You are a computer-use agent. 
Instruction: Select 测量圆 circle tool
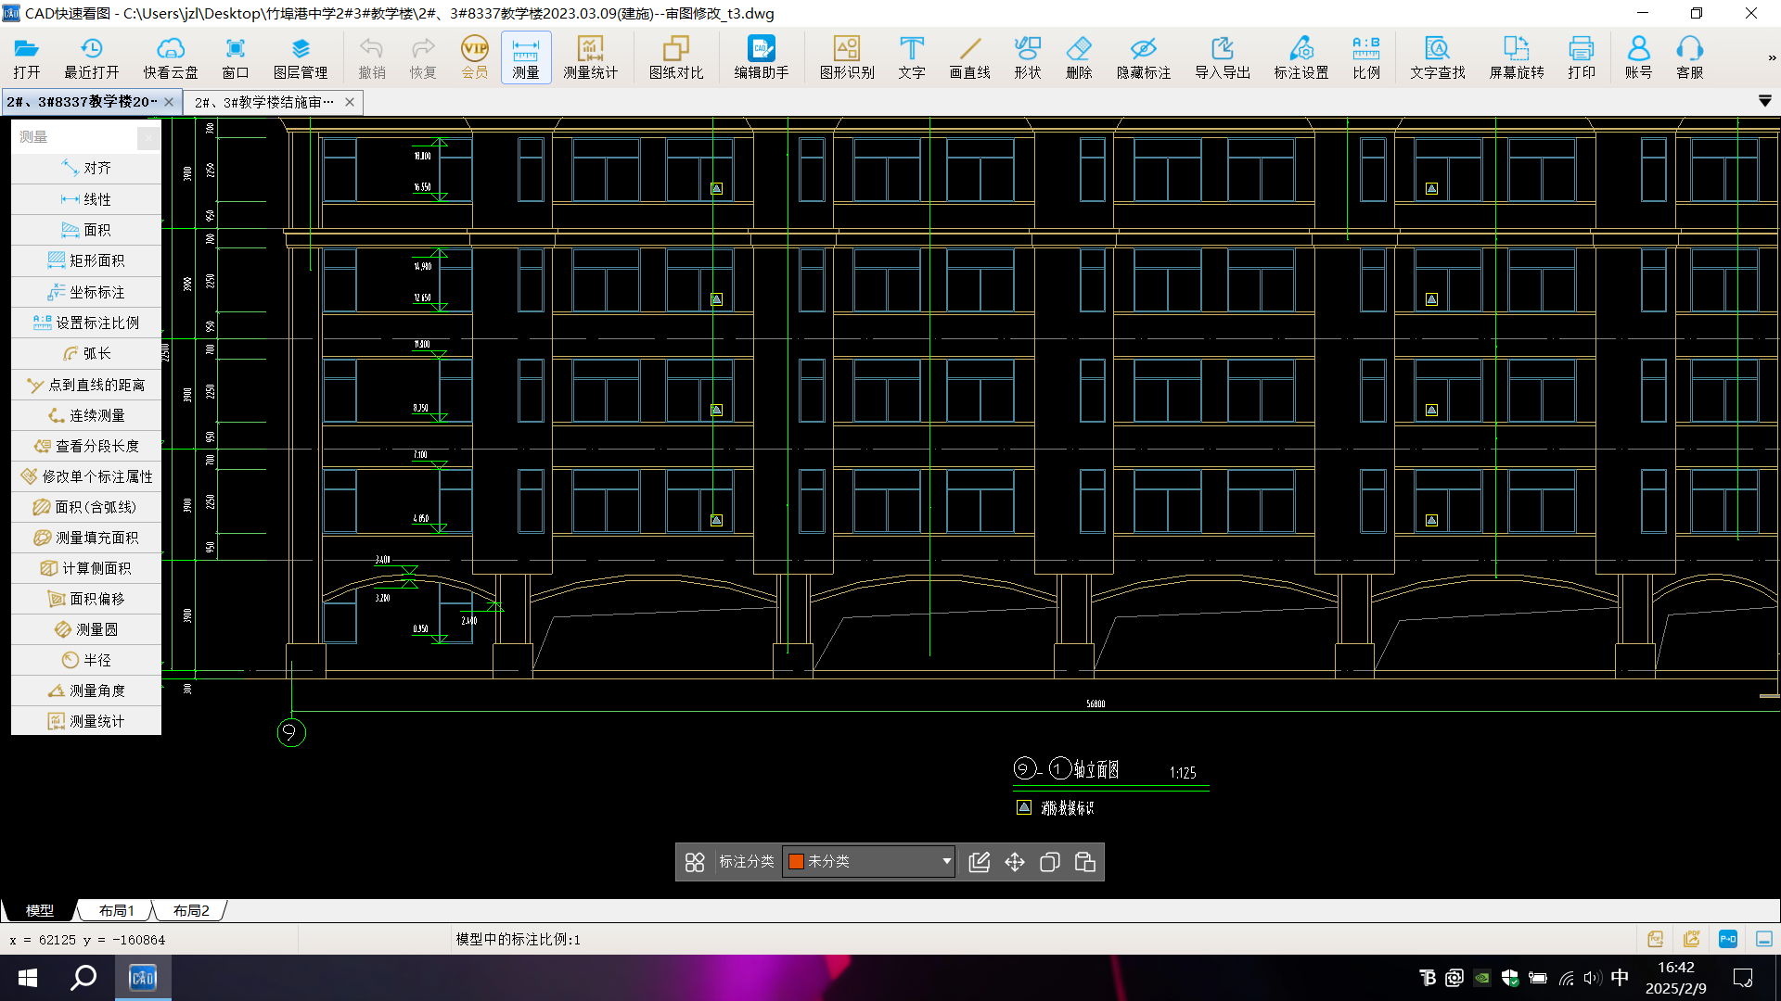point(86,629)
